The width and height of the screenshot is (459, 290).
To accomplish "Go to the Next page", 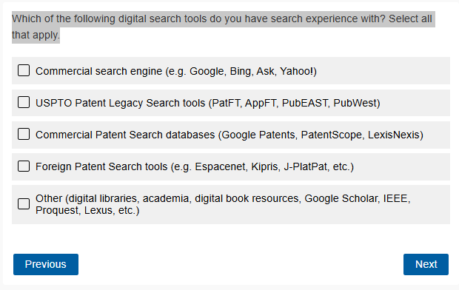I will [x=426, y=264].
